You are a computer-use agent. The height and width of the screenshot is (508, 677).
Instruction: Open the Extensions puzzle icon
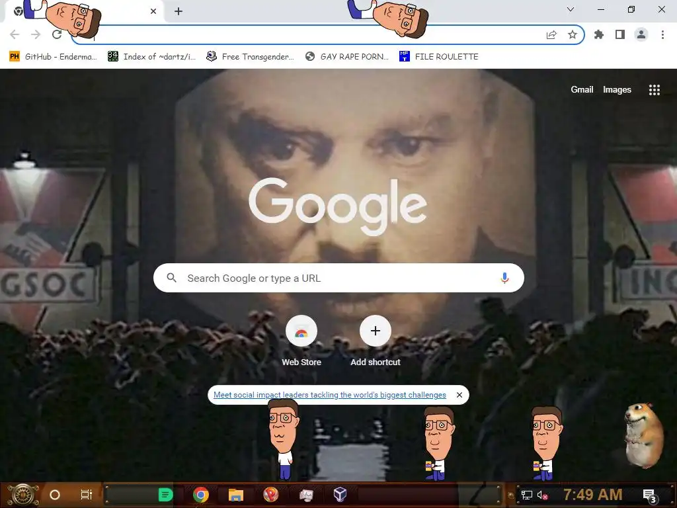point(599,34)
